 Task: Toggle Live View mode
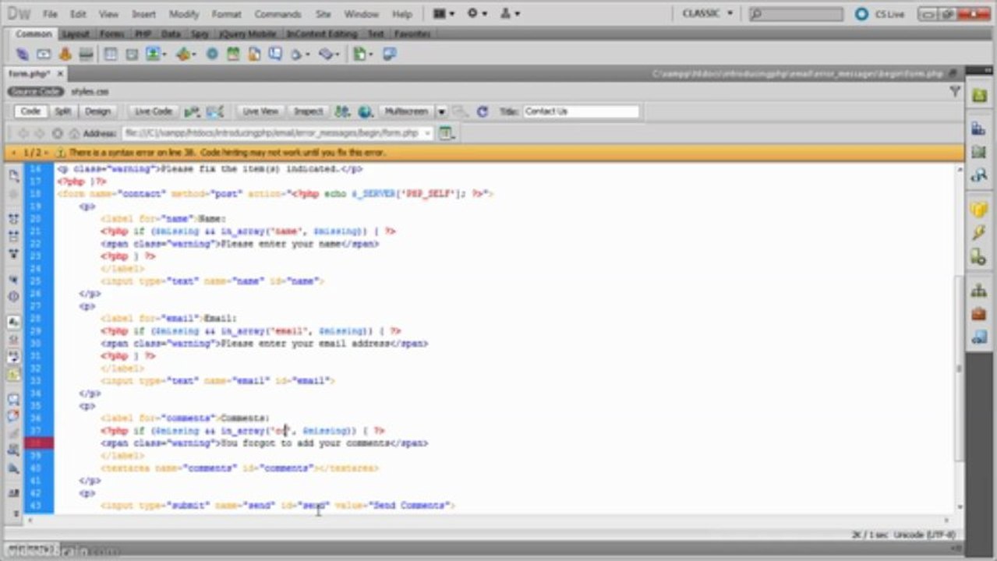click(260, 111)
